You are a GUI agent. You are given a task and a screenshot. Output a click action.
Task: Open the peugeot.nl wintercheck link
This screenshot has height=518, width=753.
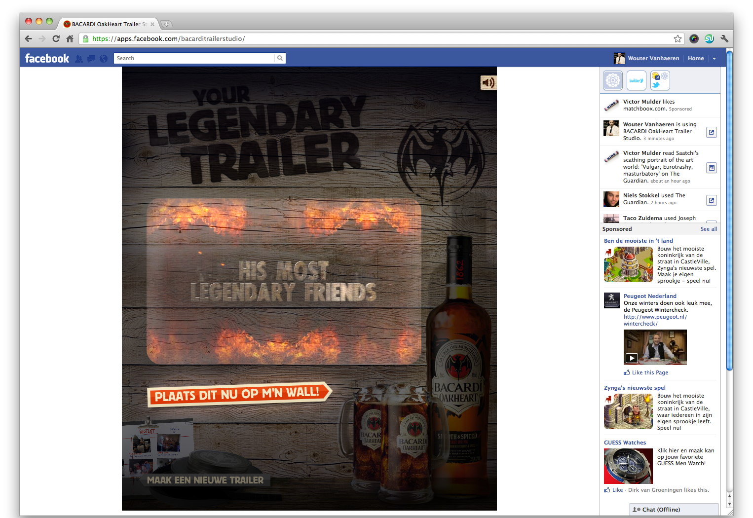(x=655, y=320)
